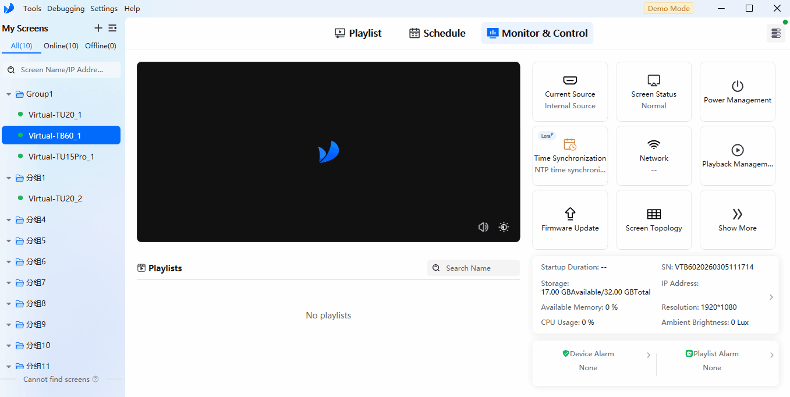Open Time Synchronization settings

point(570,155)
